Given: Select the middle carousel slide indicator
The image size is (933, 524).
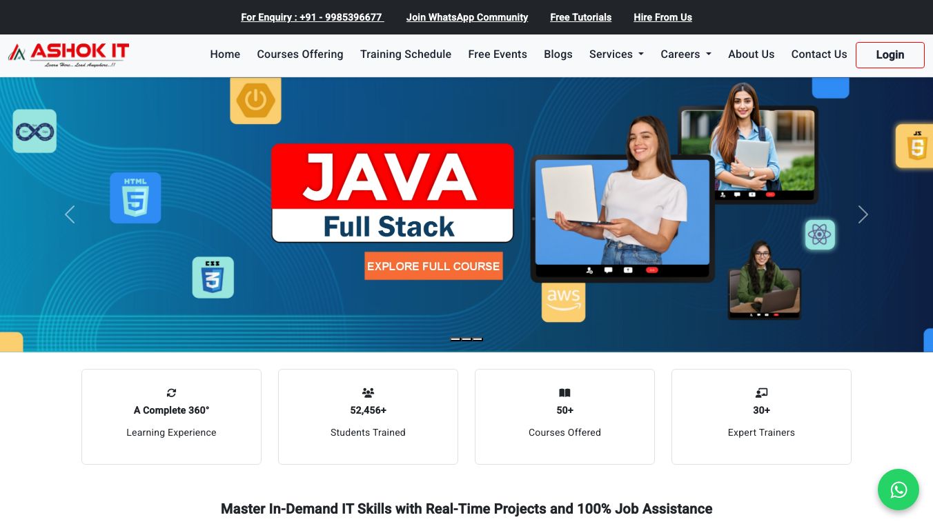Looking at the screenshot, I should (466, 339).
